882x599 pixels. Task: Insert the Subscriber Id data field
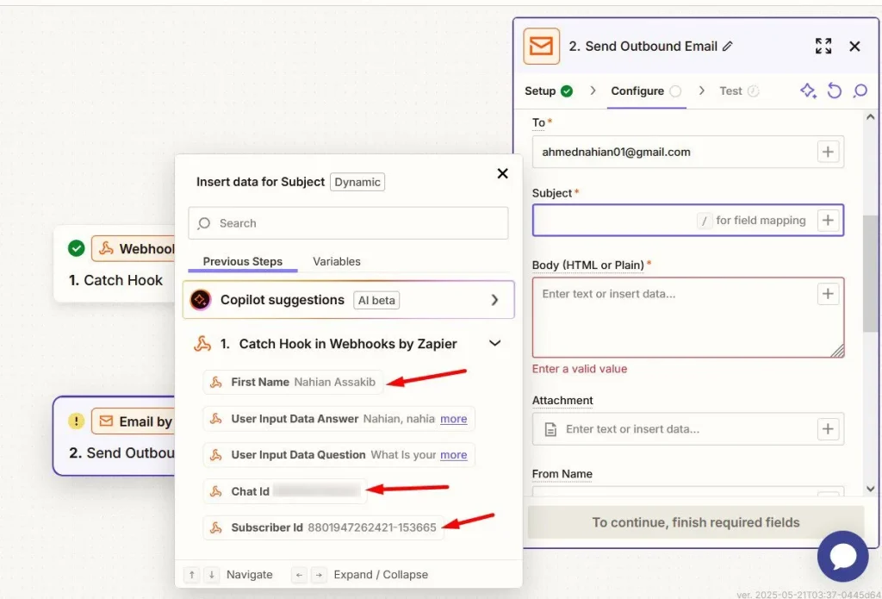tap(324, 527)
